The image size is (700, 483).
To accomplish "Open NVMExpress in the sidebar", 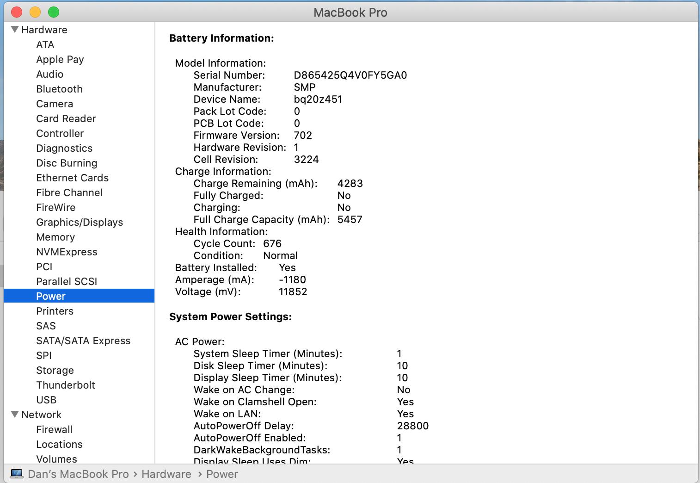I will 67,252.
